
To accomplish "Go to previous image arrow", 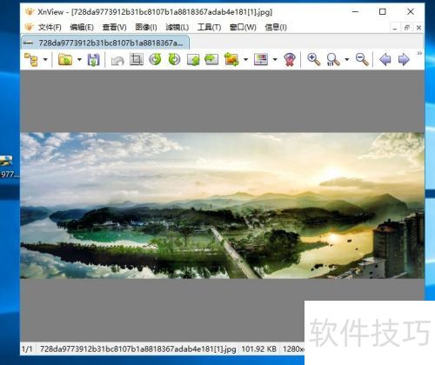I will [385, 60].
